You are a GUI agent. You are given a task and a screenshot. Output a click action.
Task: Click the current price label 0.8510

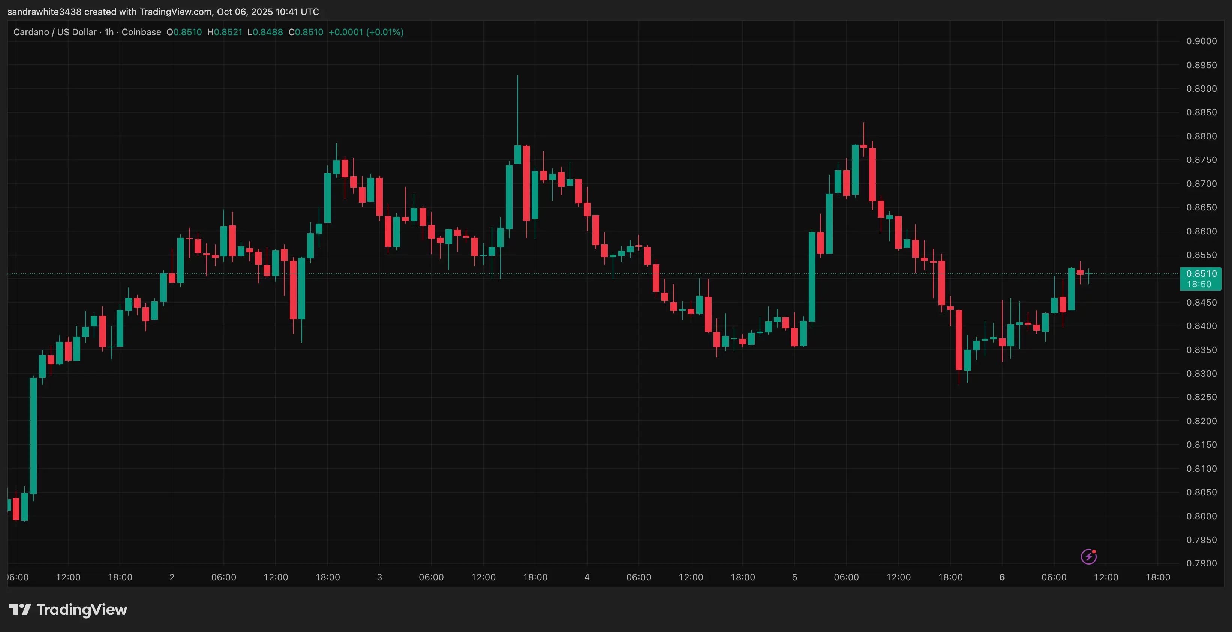click(x=1201, y=274)
